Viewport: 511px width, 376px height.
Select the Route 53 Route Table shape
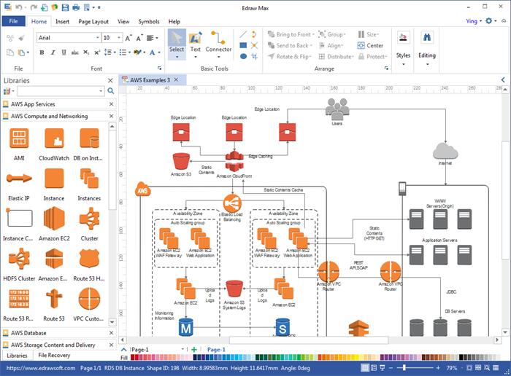[19, 299]
